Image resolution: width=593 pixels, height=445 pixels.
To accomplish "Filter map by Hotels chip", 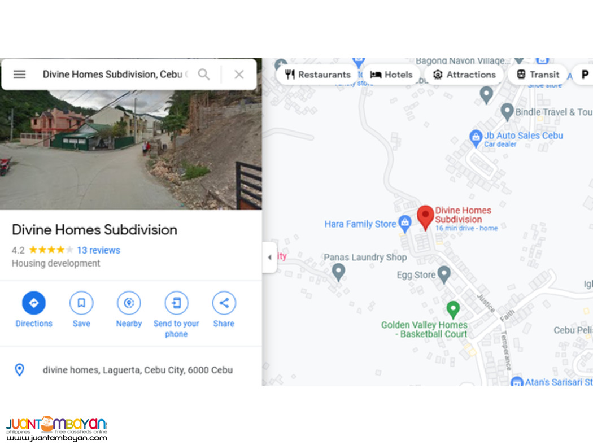I will [x=391, y=75].
